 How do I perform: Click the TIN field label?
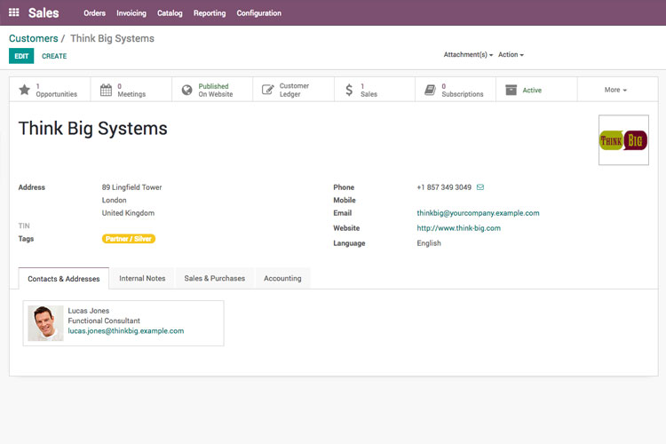pyautogui.click(x=24, y=226)
